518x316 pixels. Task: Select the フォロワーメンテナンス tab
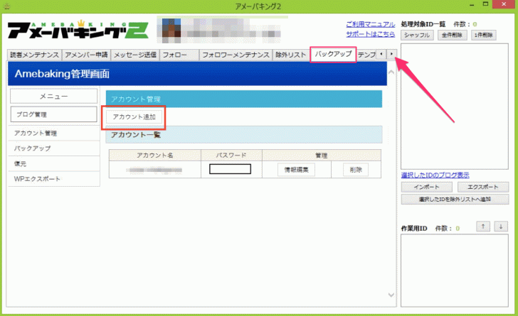pyautogui.click(x=236, y=55)
